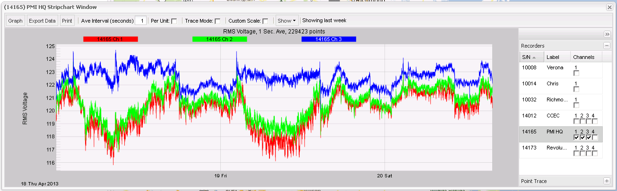Check channel 4 of PMI HQ recorder
Viewport: 617px width, 191px height.
594,137
